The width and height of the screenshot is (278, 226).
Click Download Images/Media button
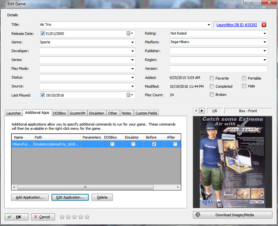coord(233,215)
